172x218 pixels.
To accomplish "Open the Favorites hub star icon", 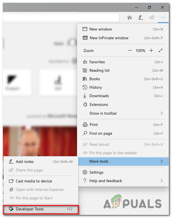I will 129,18.
